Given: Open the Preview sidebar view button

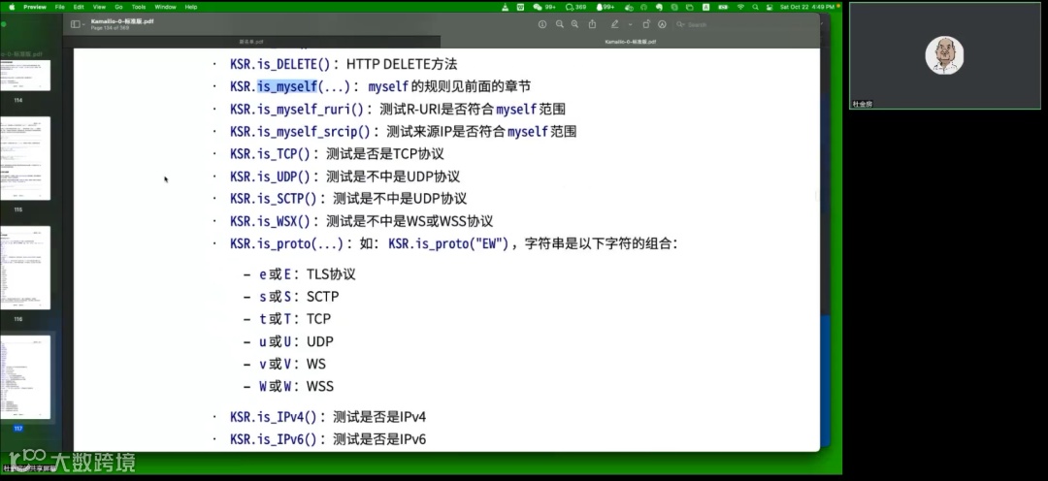Looking at the screenshot, I should point(78,24).
